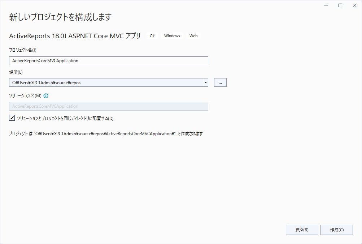Screen dimensions: 362x244
Task: Toggle ソリューションとプロジェクトを同じディレクトリに配置する checkbox
Action: [12, 118]
